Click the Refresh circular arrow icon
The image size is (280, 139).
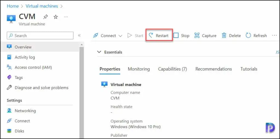tap(248, 35)
